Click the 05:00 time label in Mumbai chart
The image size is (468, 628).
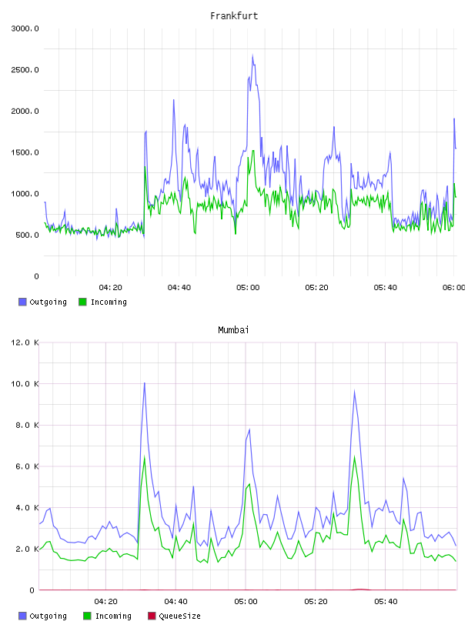(246, 602)
